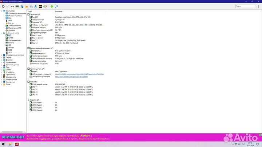Open the aida64.com driver updates link
Screen dimensions: 262x147
pyautogui.click(x=71, y=77)
